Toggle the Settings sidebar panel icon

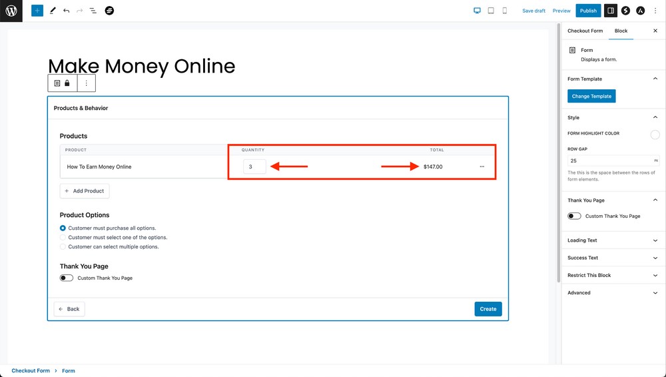[611, 11]
